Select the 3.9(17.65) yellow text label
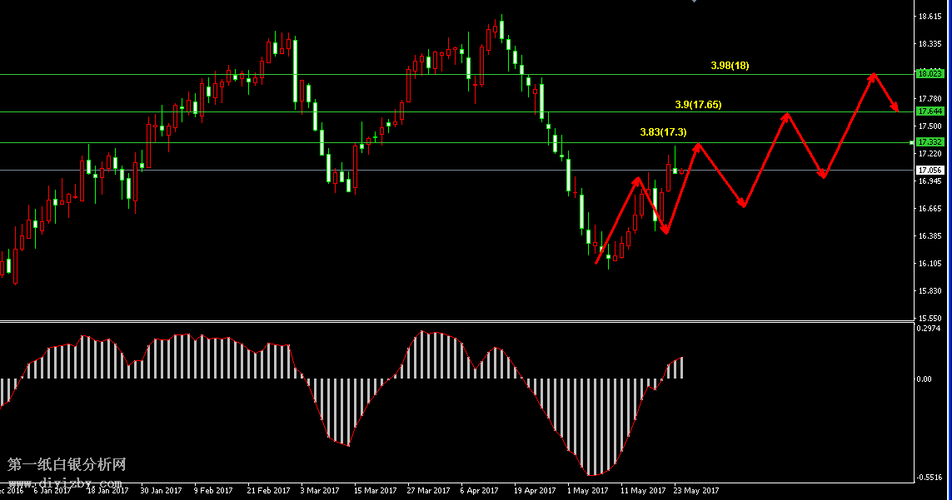Screen dimensions: 952x500 [x=698, y=105]
